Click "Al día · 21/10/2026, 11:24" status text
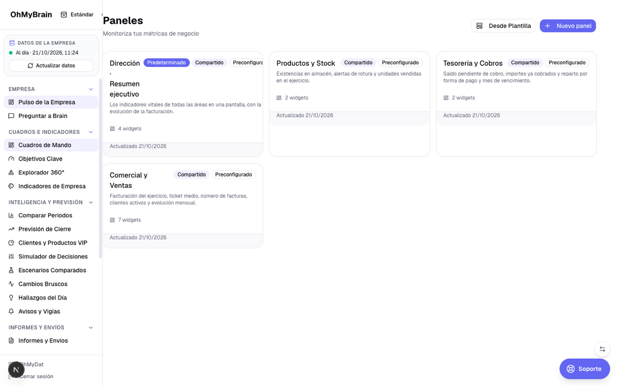This screenshot has height=386, width=617. point(47,52)
